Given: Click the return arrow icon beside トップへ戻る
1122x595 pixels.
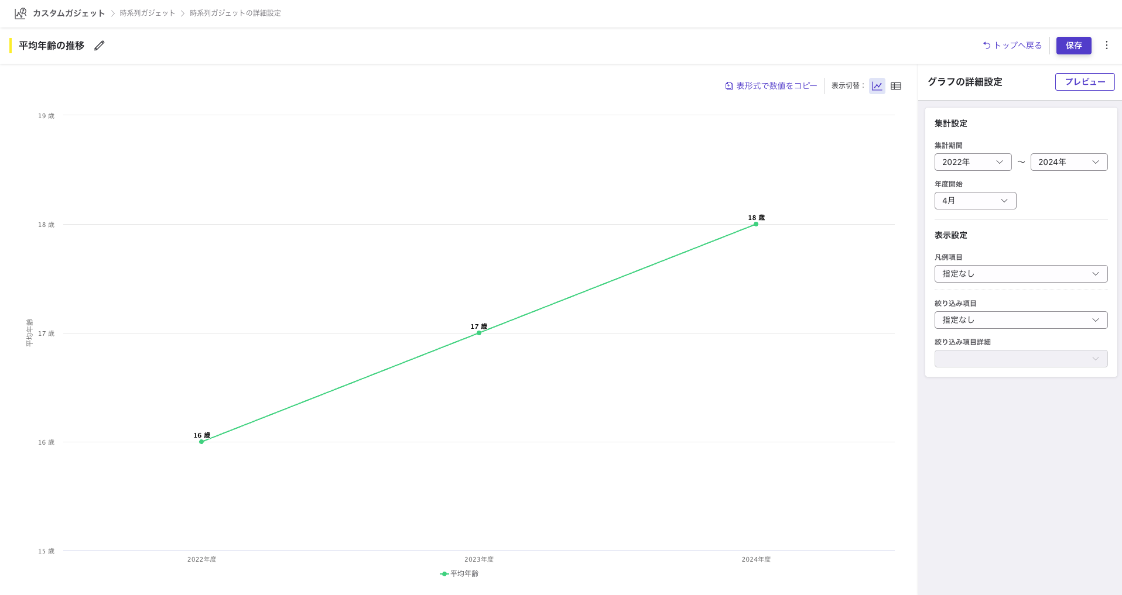Looking at the screenshot, I should pyautogui.click(x=987, y=45).
